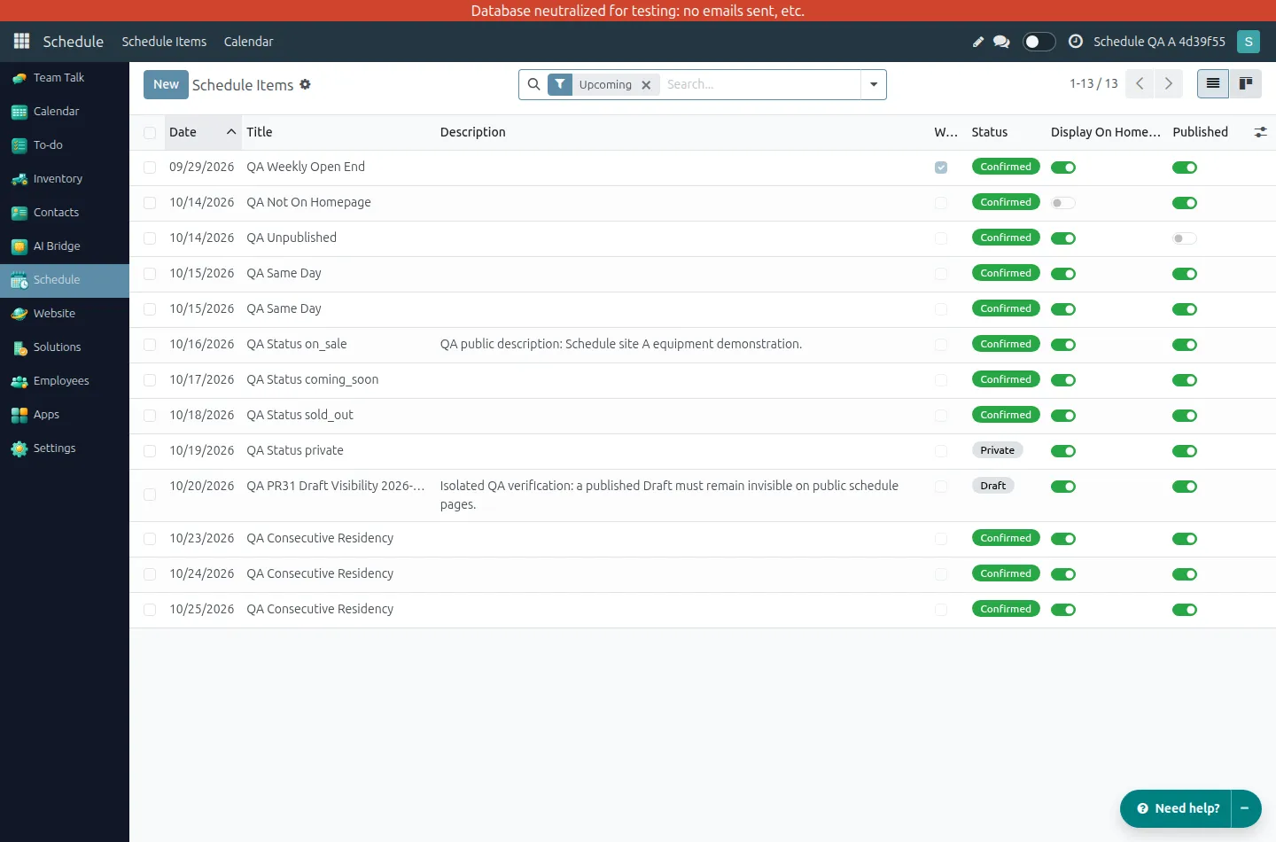Open AI Bridge in sidebar
The image size is (1276, 842).
click(65, 246)
